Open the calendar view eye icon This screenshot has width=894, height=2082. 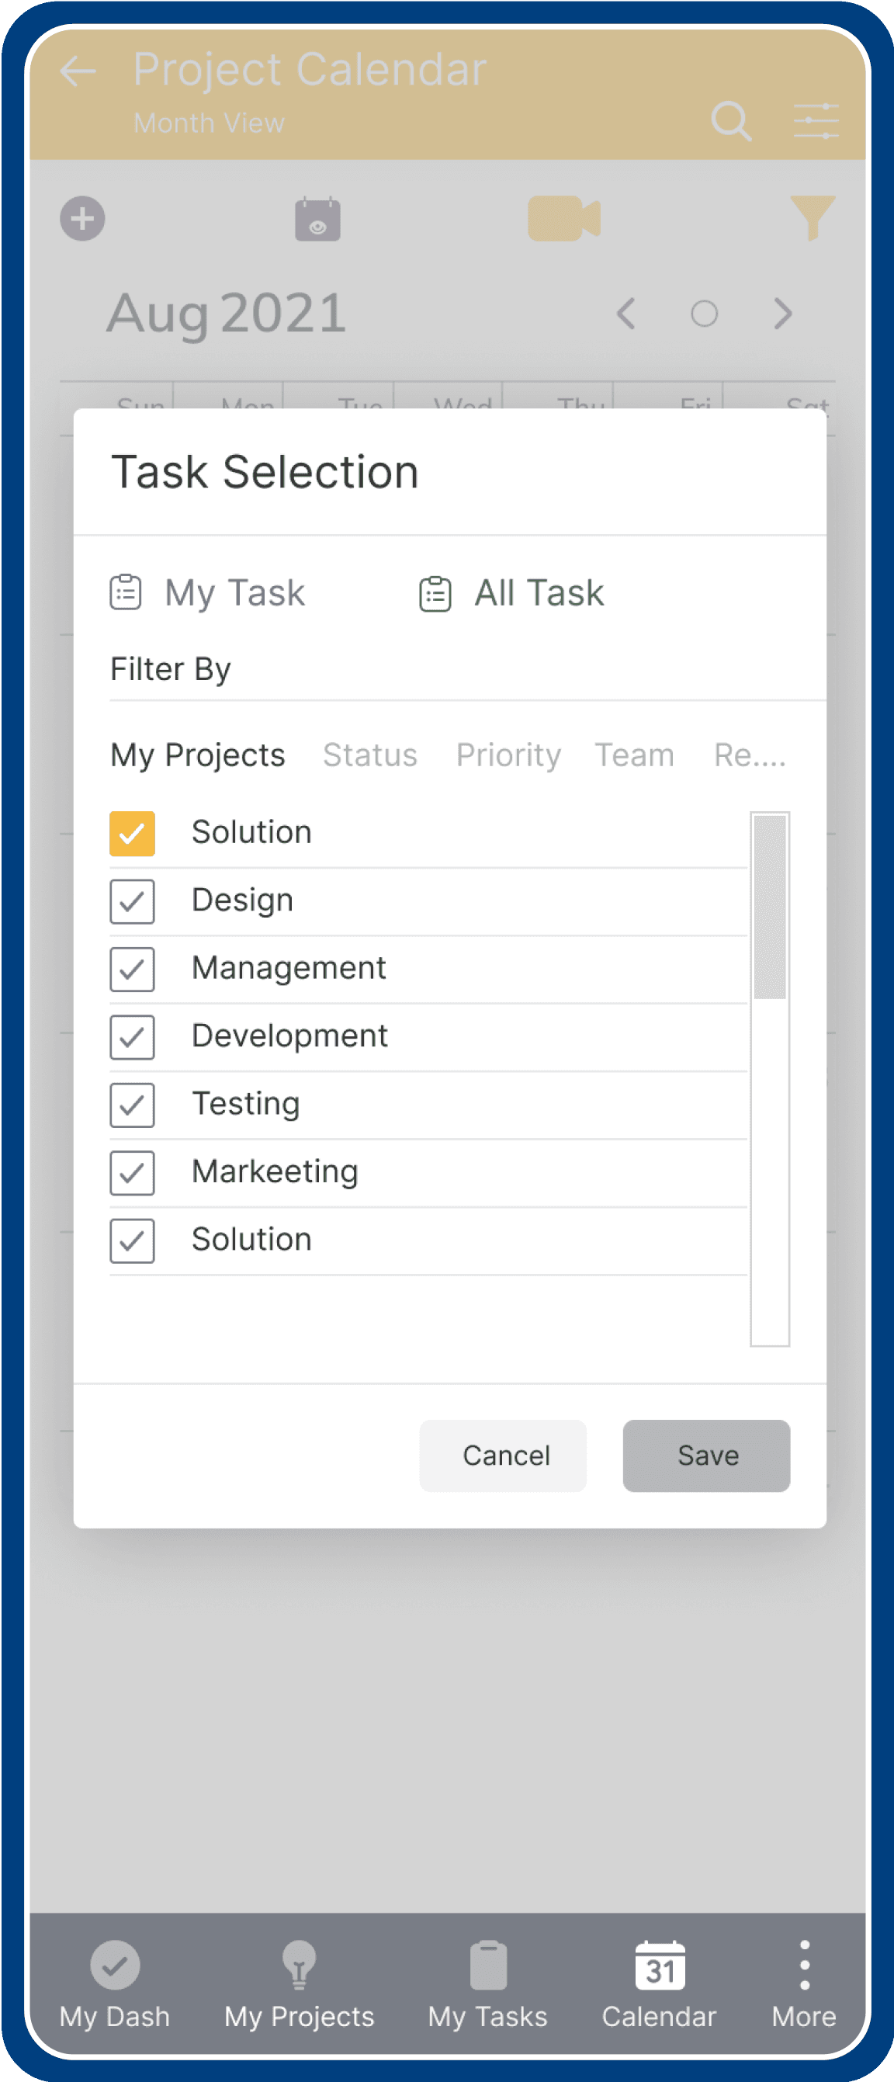317,218
